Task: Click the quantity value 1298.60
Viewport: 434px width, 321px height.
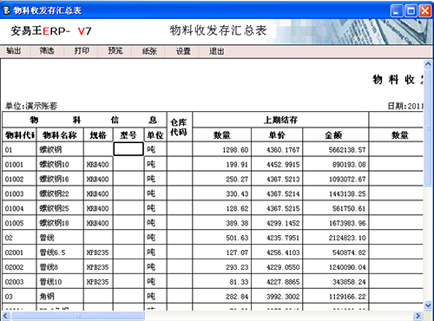Action: point(235,150)
